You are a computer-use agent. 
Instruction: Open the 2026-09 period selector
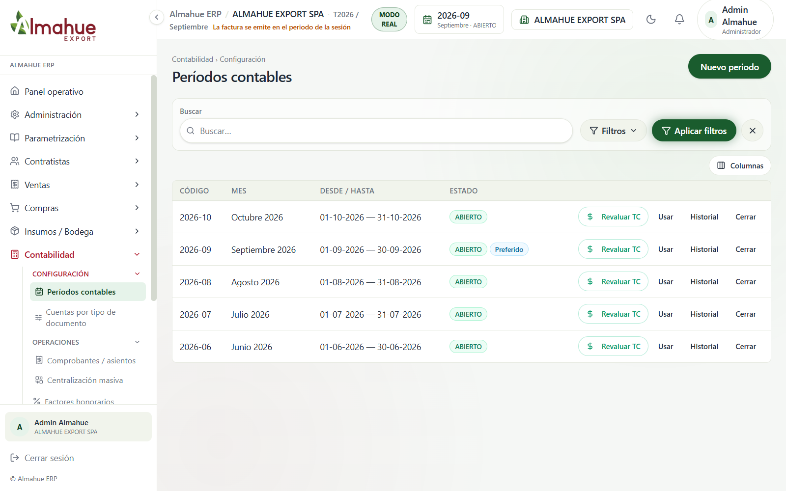pos(459,20)
